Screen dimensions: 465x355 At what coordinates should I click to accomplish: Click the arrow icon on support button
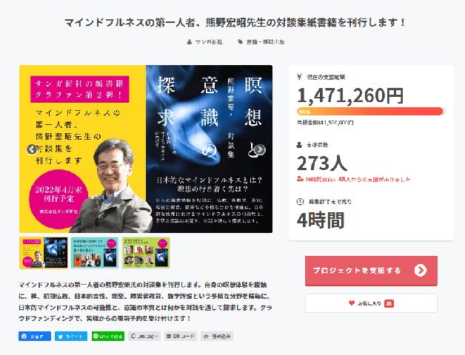tap(421, 270)
